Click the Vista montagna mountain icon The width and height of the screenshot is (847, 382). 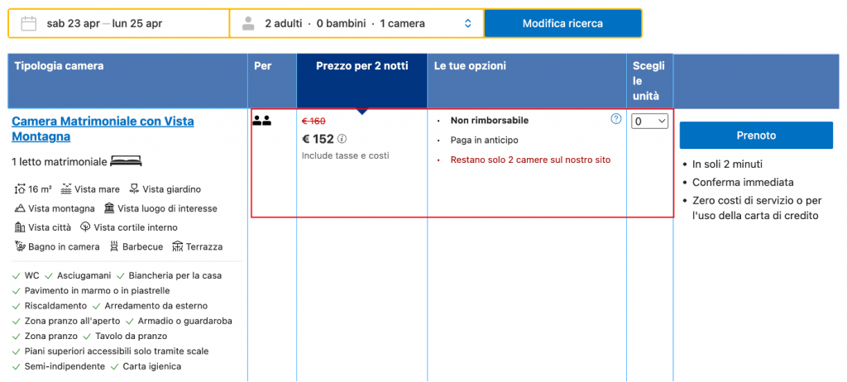[20, 208]
